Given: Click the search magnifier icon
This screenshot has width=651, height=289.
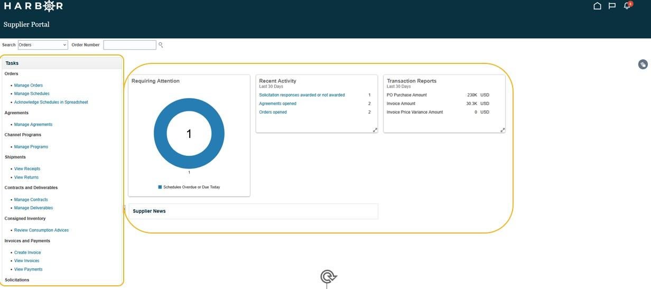Looking at the screenshot, I should pyautogui.click(x=161, y=45).
